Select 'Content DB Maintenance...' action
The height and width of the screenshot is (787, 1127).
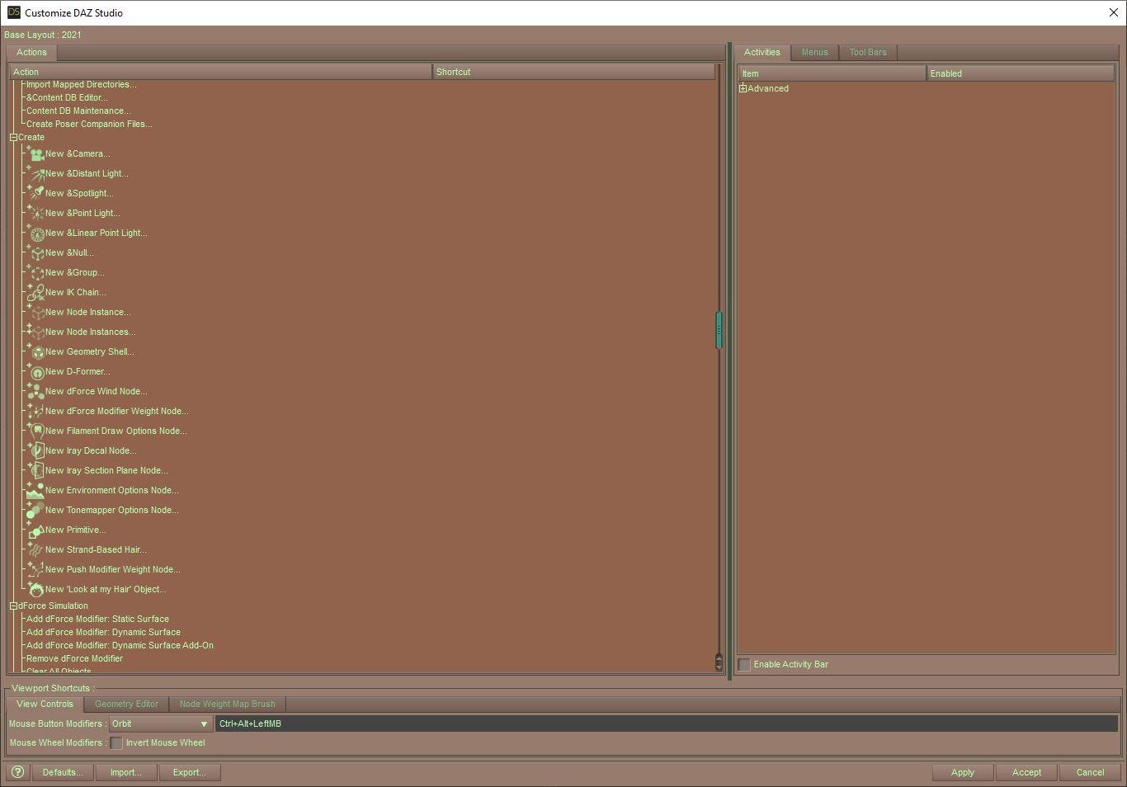pos(78,111)
